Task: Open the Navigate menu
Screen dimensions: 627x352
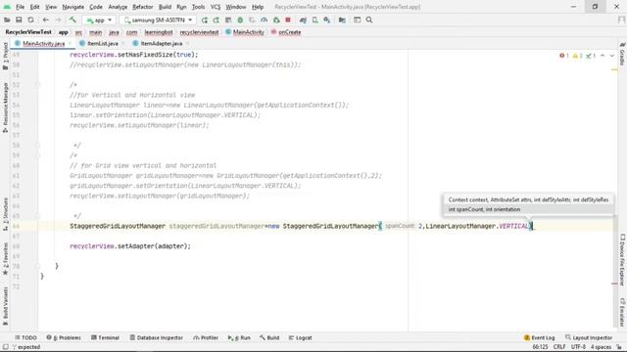Action: 73,7
